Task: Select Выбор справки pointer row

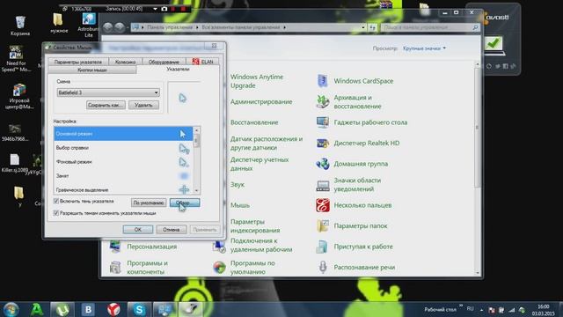Action: click(123, 148)
